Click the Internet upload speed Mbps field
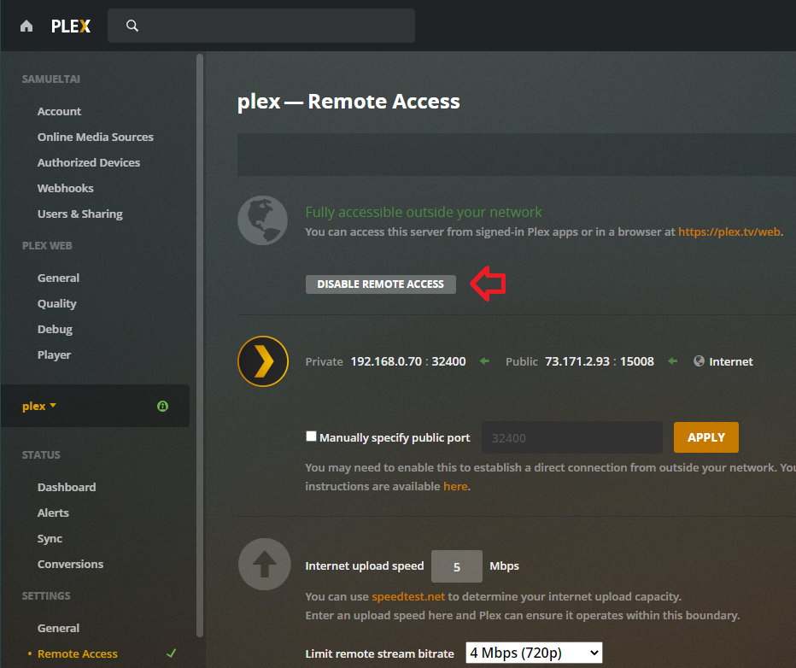 pos(457,566)
